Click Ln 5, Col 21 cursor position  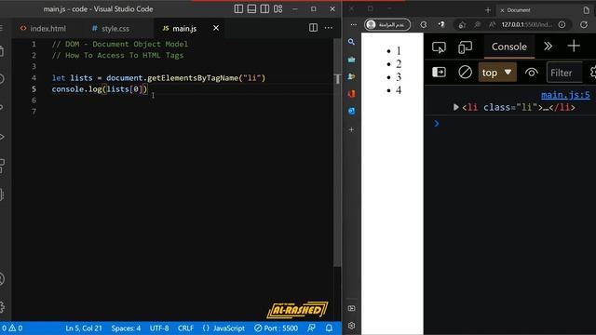pyautogui.click(x=84, y=328)
